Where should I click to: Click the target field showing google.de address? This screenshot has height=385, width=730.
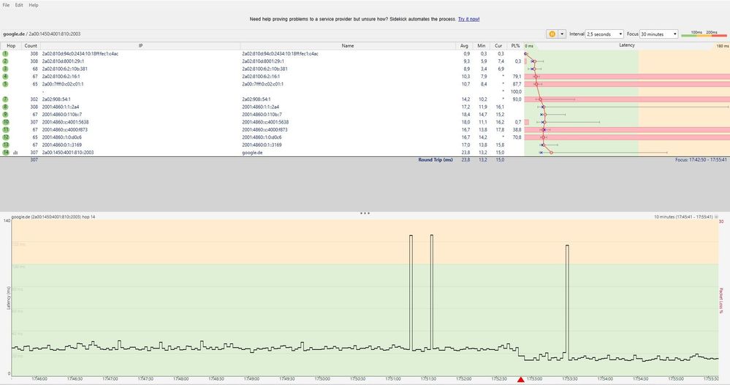[271, 34]
